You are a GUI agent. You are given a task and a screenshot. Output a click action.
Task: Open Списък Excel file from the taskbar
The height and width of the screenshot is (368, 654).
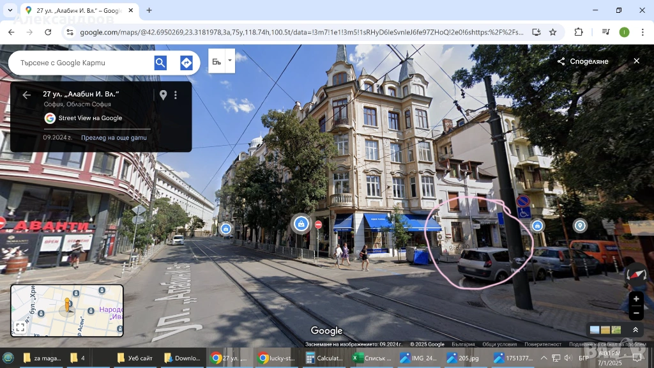tap(372, 358)
